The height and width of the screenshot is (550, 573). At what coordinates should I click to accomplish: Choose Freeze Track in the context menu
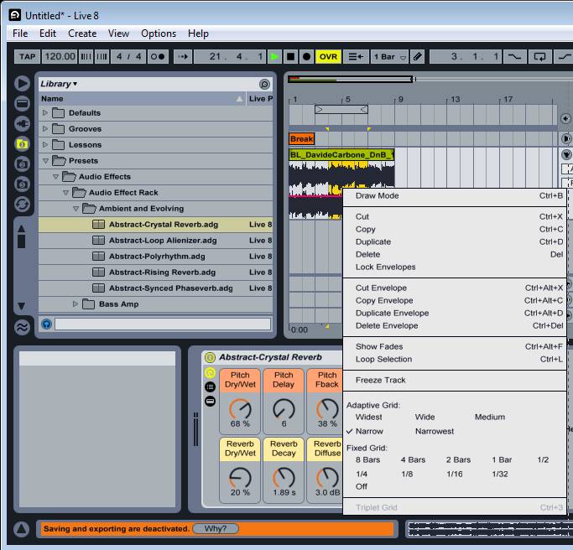(455, 380)
